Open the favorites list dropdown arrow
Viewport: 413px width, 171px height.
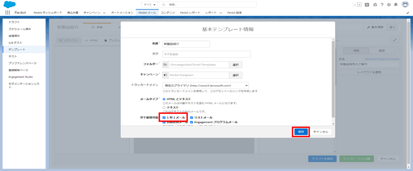point(359,4)
